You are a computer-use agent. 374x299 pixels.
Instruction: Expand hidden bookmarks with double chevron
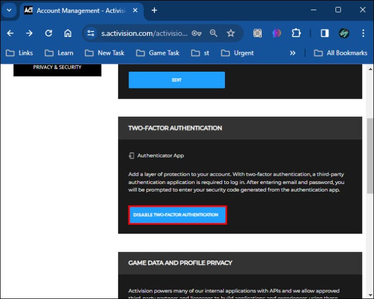(293, 53)
